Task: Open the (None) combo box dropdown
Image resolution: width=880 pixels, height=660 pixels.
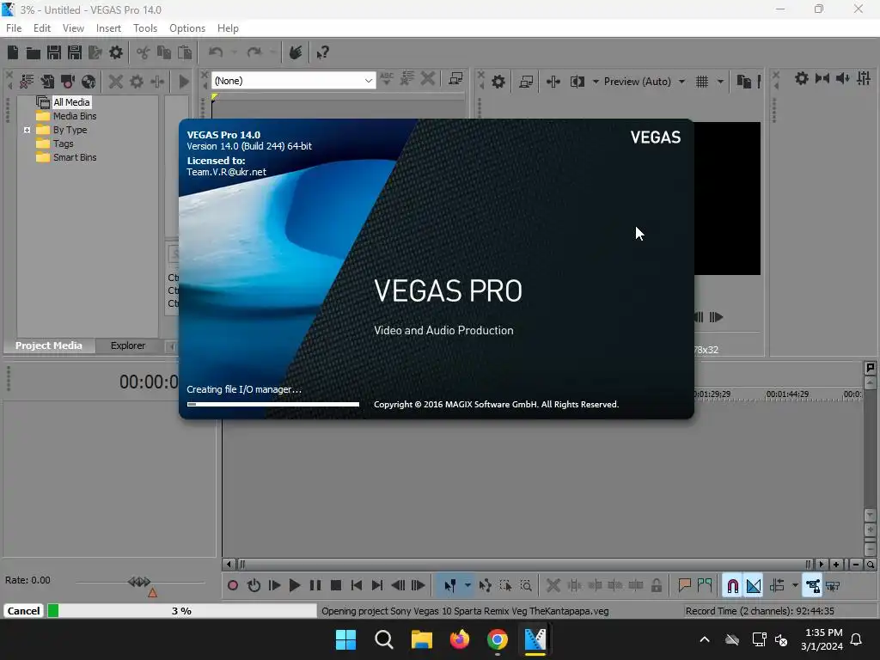Action: pyautogui.click(x=368, y=81)
